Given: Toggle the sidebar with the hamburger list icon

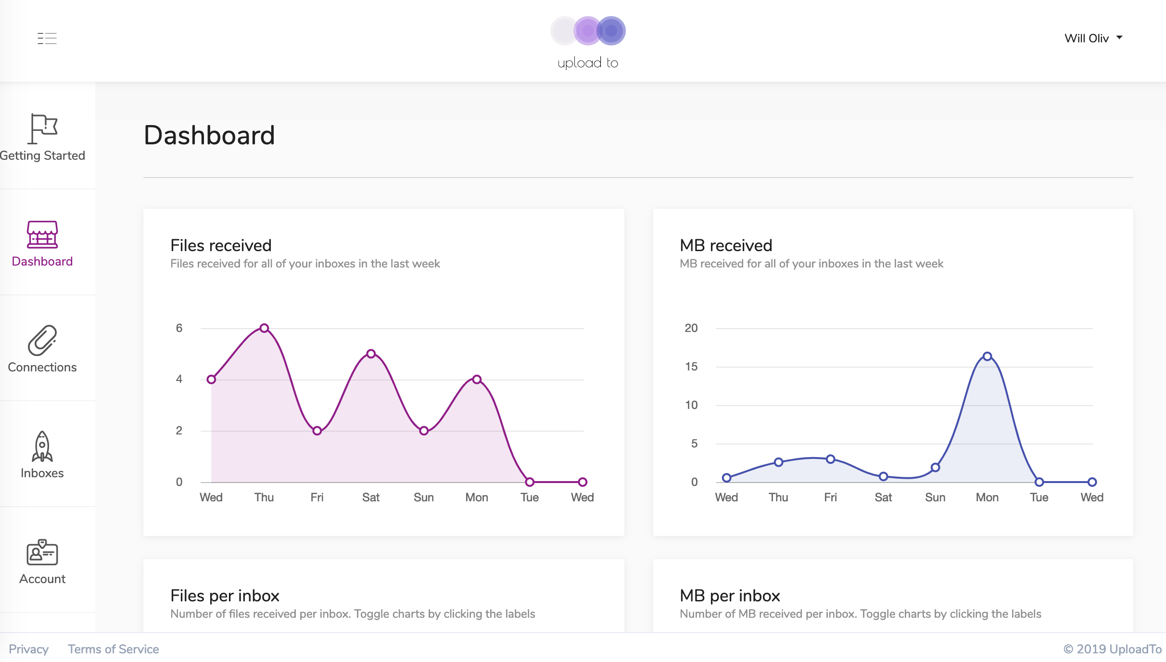Looking at the screenshot, I should click(47, 38).
